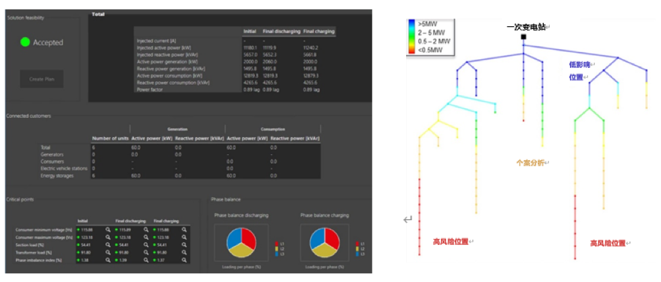
Task: Click the green Accepted status indicator
Action: coord(26,42)
